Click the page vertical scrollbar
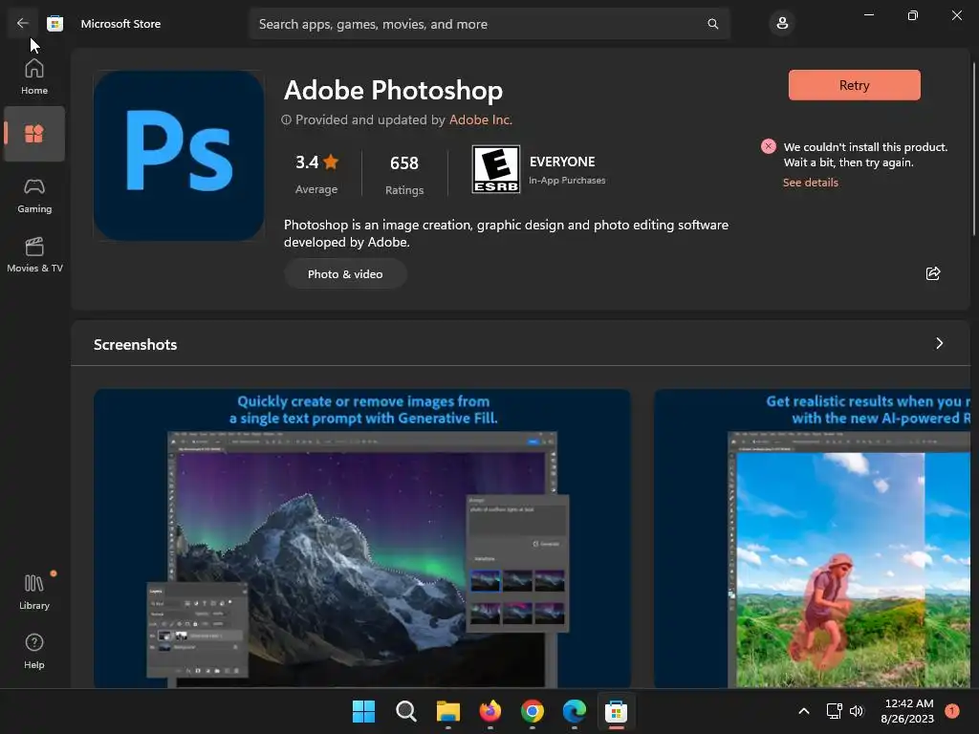Viewport: 979px width, 734px height. pyautogui.click(x=974, y=148)
